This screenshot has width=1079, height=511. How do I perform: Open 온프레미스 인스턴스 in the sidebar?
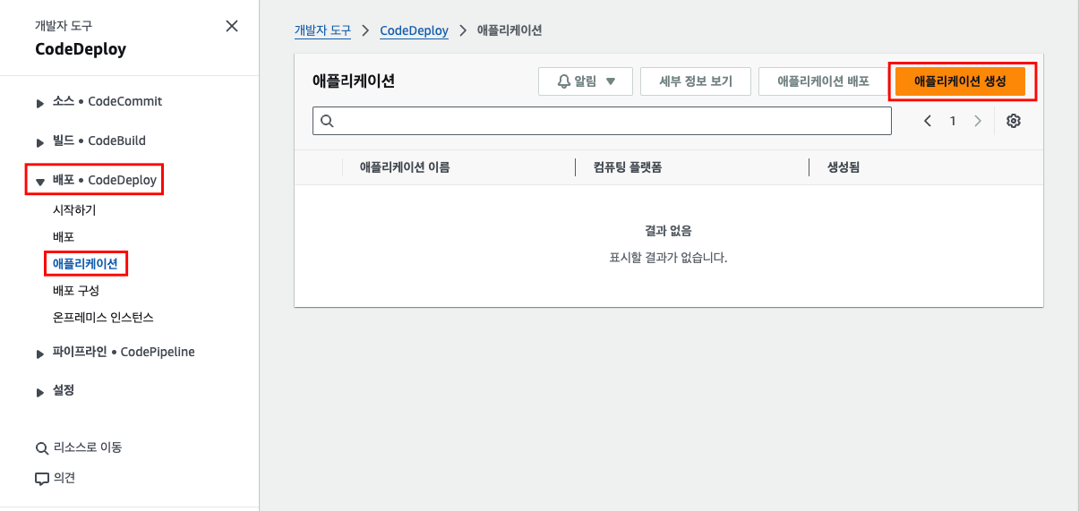pos(103,318)
